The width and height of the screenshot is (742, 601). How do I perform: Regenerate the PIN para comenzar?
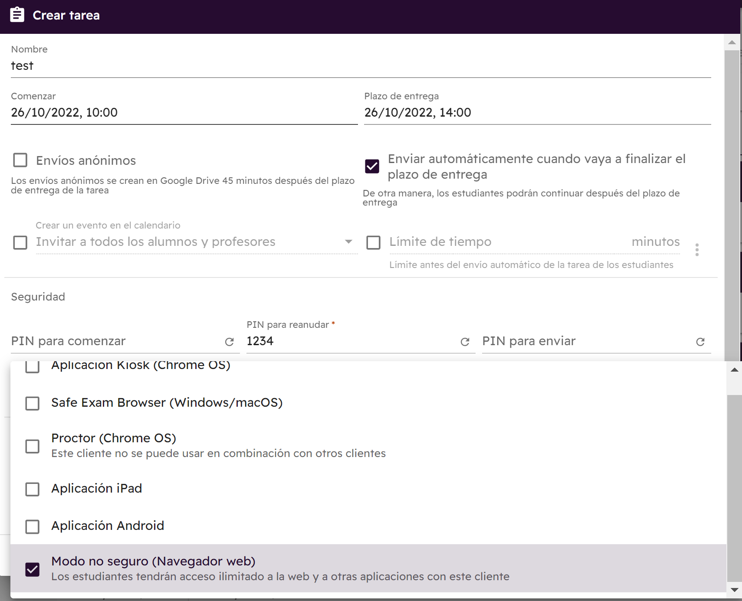[230, 342]
